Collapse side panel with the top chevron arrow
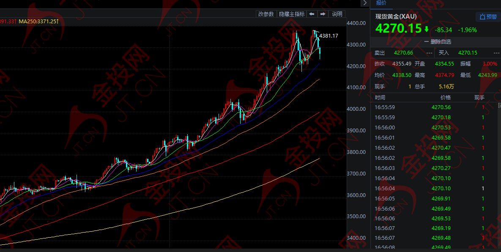Viewport: 501px width, 252px height. (364, 3)
